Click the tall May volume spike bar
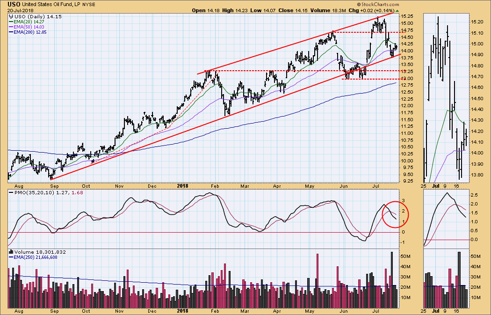Viewport: 491px width, 315px height. 318,281
